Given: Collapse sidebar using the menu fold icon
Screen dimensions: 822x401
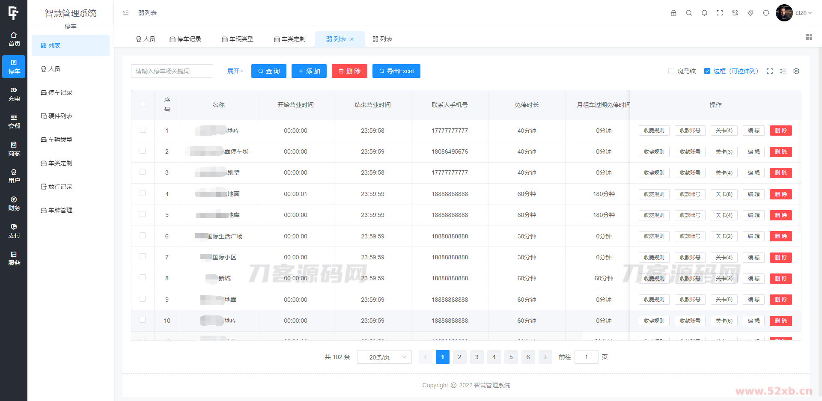Looking at the screenshot, I should (126, 13).
